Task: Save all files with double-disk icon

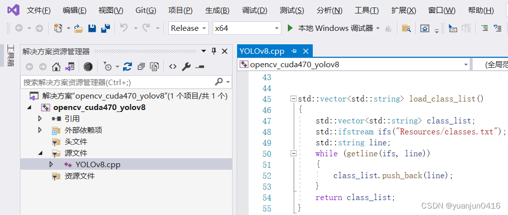Action: coord(106,28)
